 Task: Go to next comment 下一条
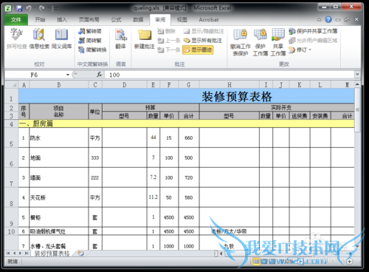(x=169, y=50)
